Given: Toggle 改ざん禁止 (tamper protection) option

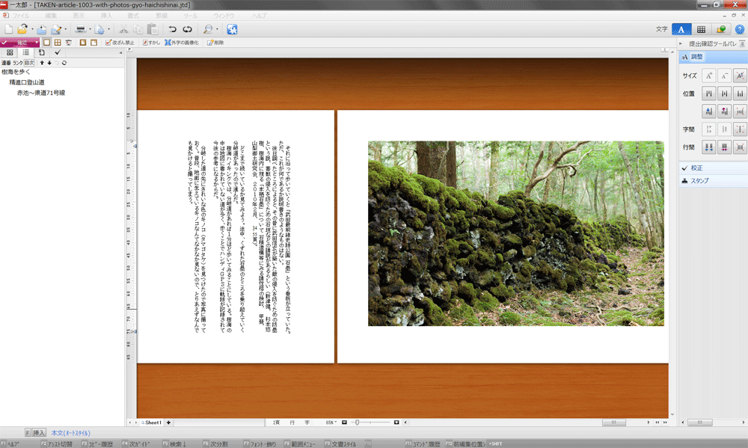Looking at the screenshot, I should point(120,43).
